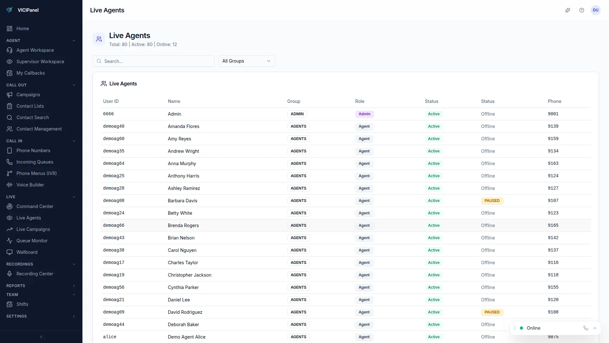This screenshot has height=343, width=609.
Task: Open the Agent Workspace section
Action: 35,50
